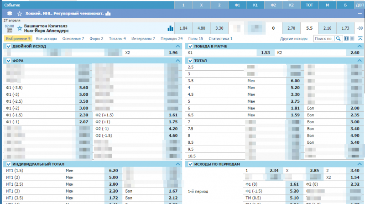Toggle the ИНДИВИДУАЛЬНЫЙ ТОТАЛ checkbox
This screenshot has width=365, height=204.
click(x=8, y=164)
